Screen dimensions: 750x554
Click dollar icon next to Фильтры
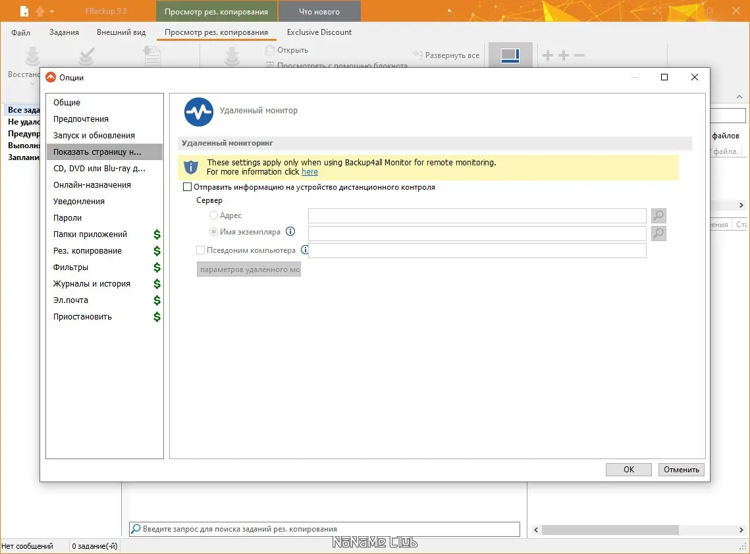coord(157,267)
